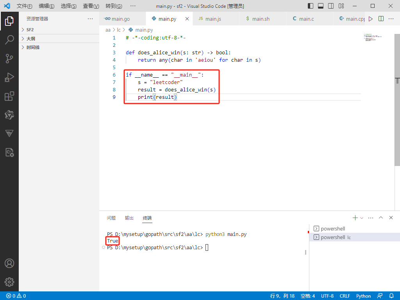Open the 文件(F) menu
This screenshot has width=400, height=300.
[x=25, y=6]
